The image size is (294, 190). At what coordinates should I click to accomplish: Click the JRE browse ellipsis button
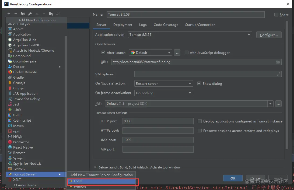click(278, 104)
